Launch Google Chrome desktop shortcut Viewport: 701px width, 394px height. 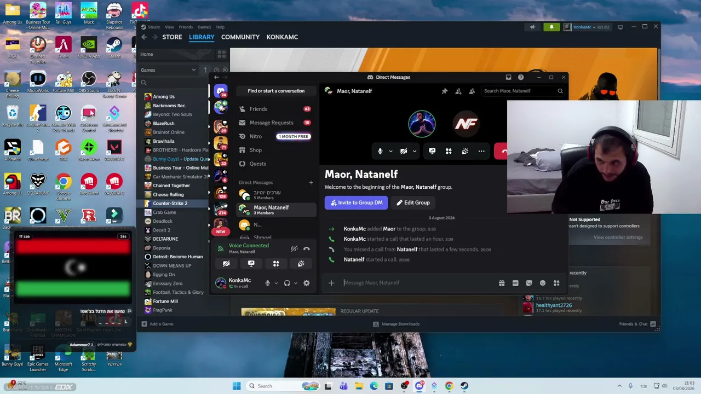(64, 185)
